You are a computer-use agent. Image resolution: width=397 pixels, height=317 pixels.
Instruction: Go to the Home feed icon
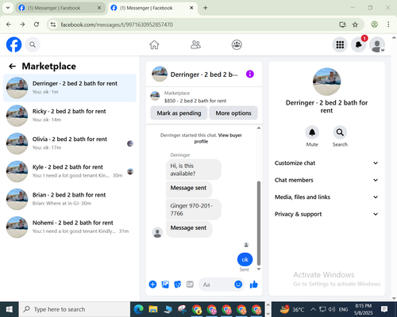[154, 44]
